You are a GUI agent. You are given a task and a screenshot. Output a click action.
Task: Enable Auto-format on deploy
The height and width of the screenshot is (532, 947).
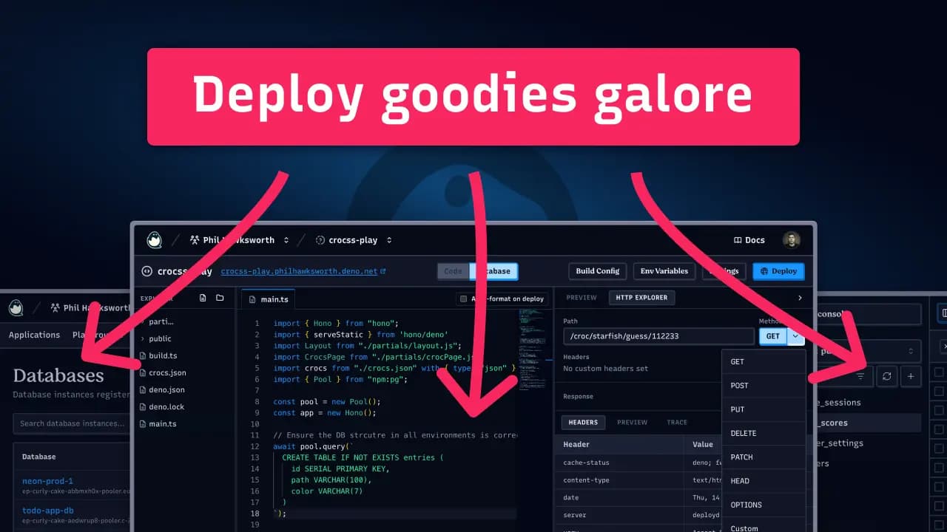click(464, 299)
